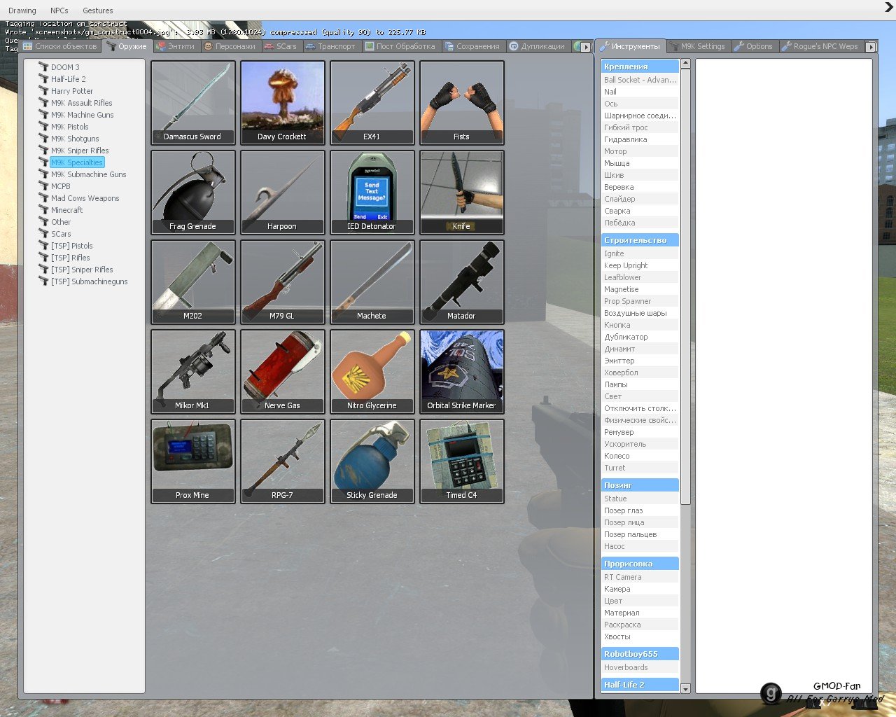Image resolution: width=896 pixels, height=717 pixels.
Task: Select Harry Potter in the category tree
Action: point(71,91)
